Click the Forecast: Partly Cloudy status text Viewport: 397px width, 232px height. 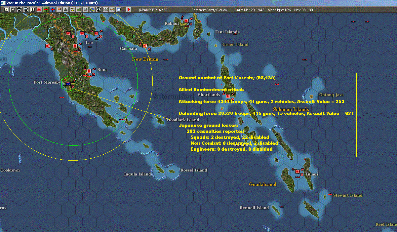(210, 10)
